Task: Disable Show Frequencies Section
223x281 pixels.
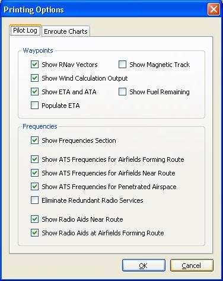Action: pos(34,140)
